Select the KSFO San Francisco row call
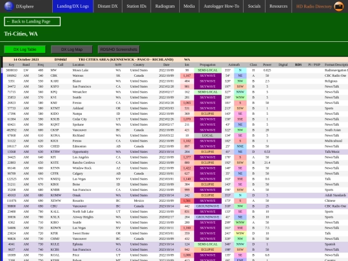 pyautogui.click(x=55, y=86)
